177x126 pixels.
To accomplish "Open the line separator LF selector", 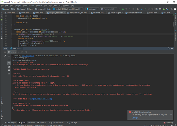I will tap(150, 125).
